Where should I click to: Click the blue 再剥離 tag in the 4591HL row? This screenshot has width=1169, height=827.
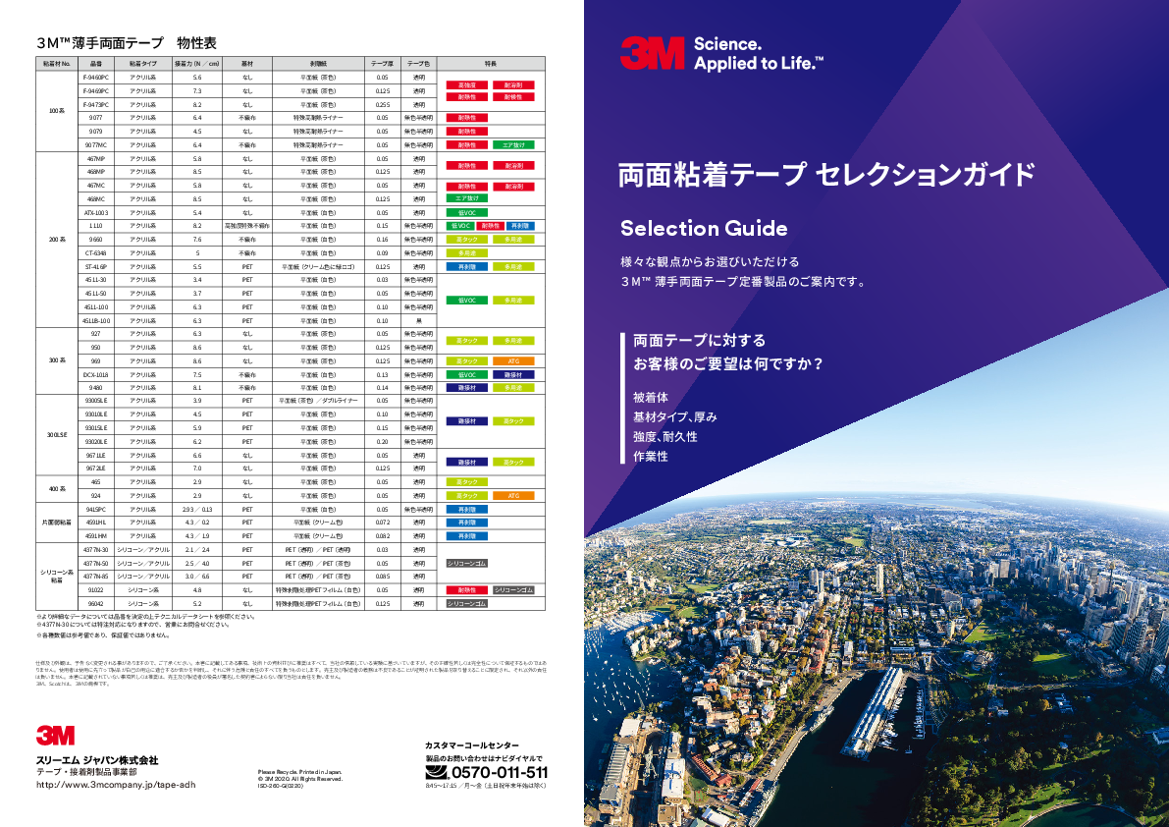[466, 523]
